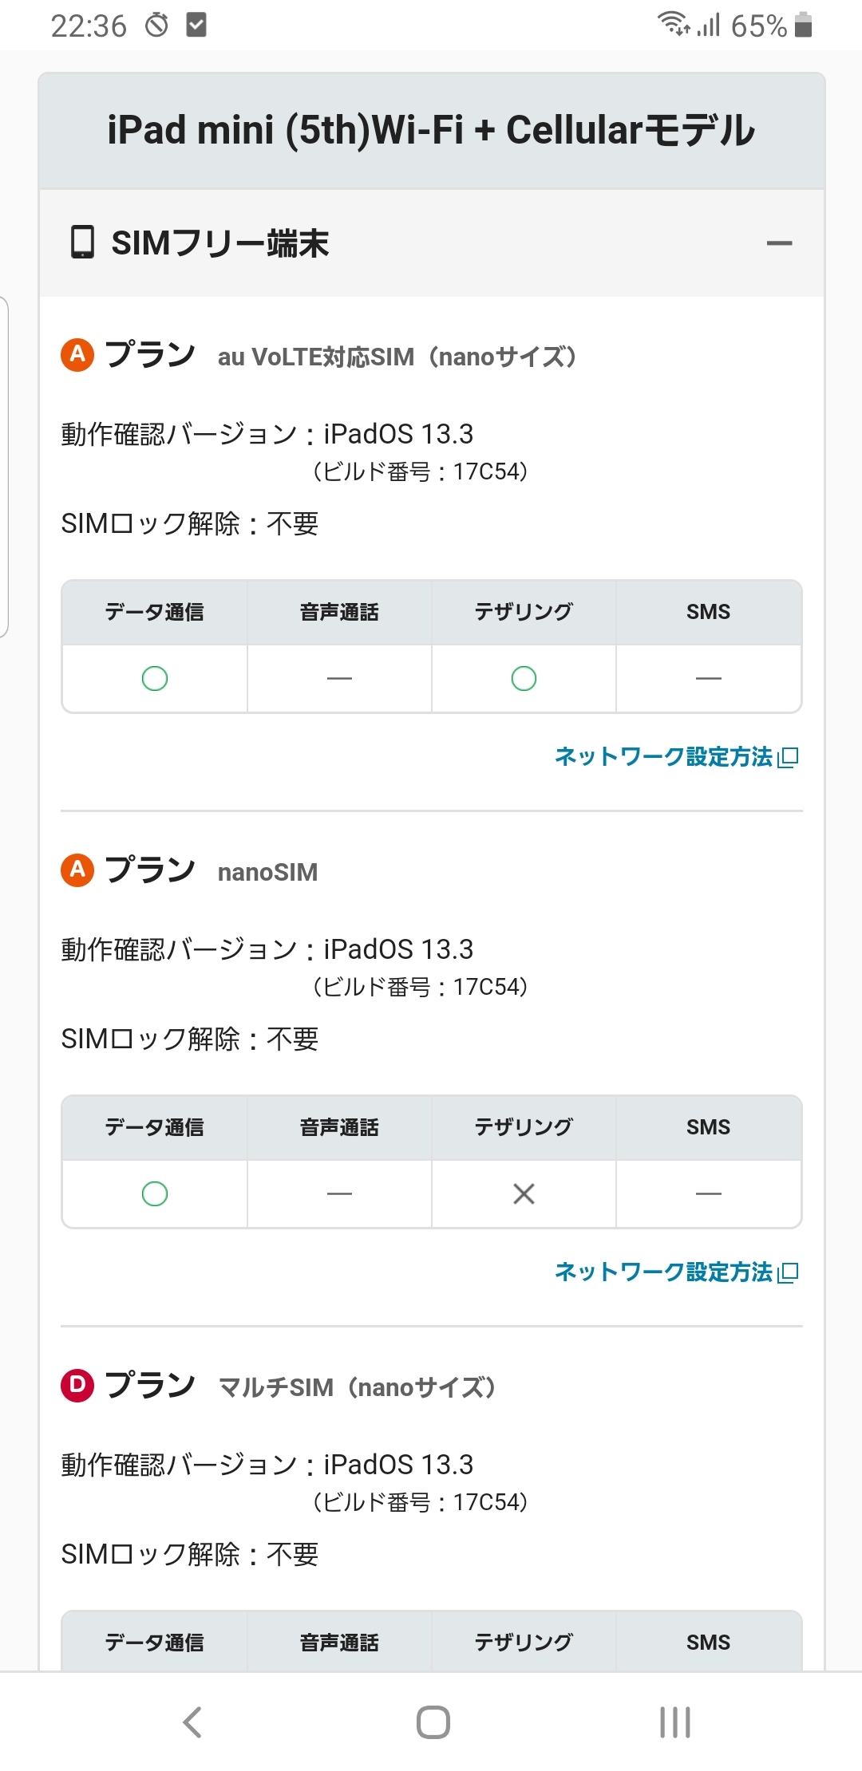Tap the side edge panel handle
This screenshot has height=1771, width=862.
pyautogui.click(x=4, y=467)
